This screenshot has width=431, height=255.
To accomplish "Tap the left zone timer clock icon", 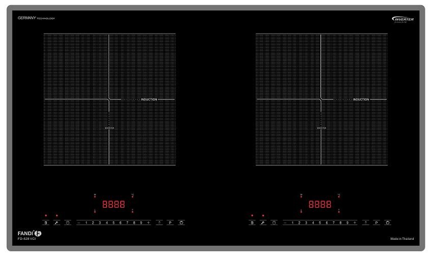I will coord(68,222).
